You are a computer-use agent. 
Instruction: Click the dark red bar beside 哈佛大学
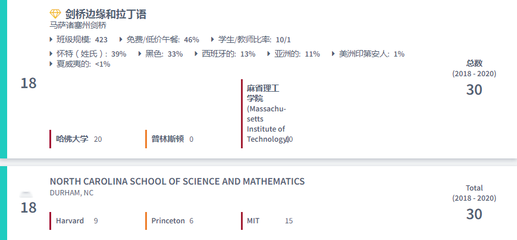tap(51, 139)
